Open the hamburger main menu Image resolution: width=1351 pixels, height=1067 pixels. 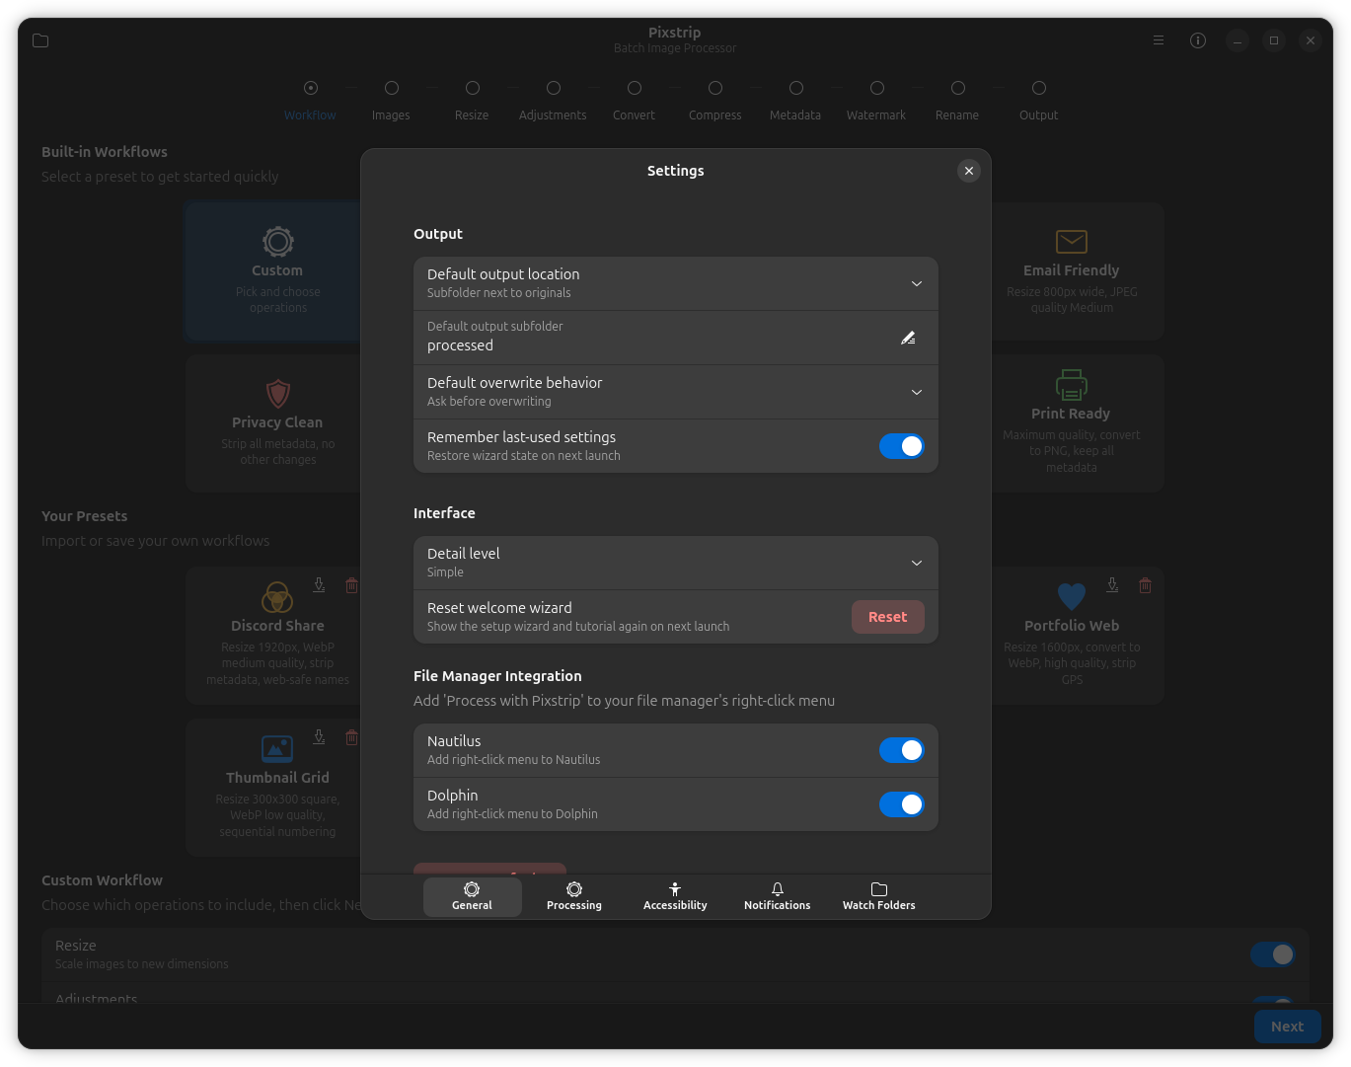click(1159, 40)
